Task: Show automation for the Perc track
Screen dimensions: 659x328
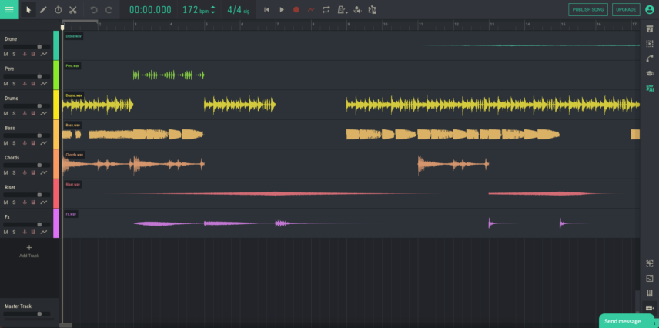Action: pyautogui.click(x=44, y=84)
